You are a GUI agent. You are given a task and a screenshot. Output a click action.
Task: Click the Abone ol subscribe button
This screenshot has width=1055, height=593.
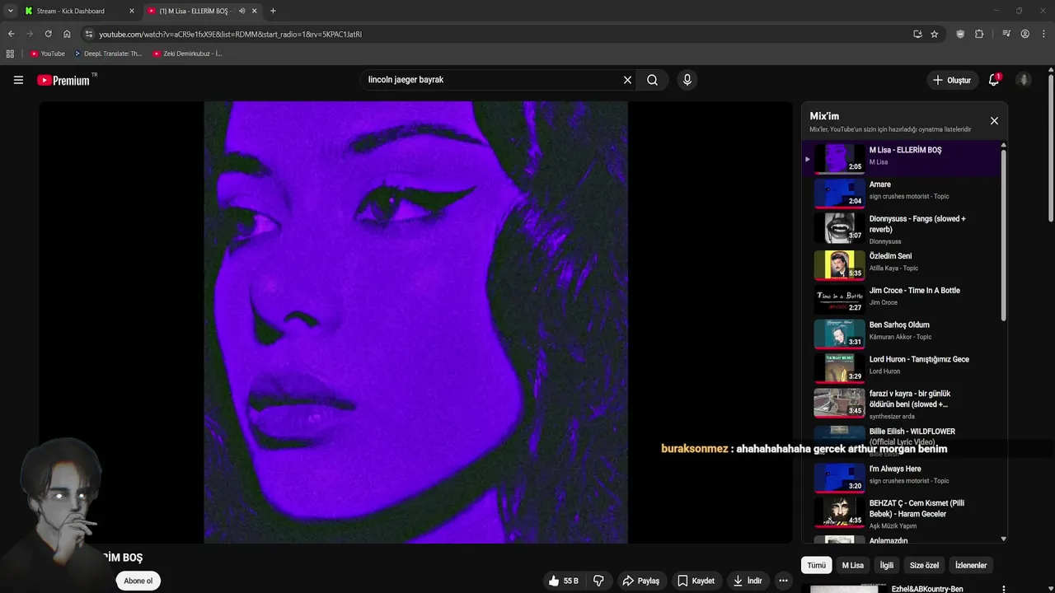[138, 581]
